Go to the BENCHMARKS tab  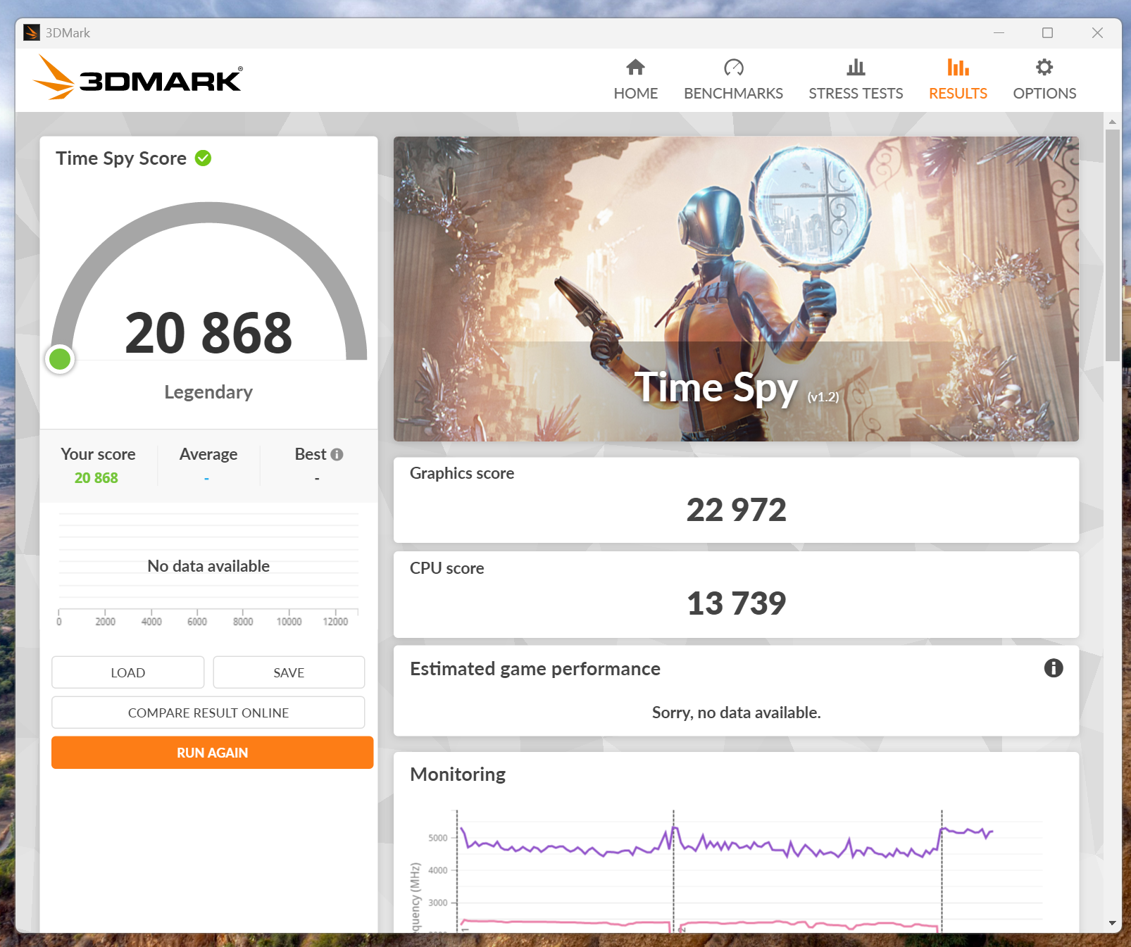coord(733,94)
